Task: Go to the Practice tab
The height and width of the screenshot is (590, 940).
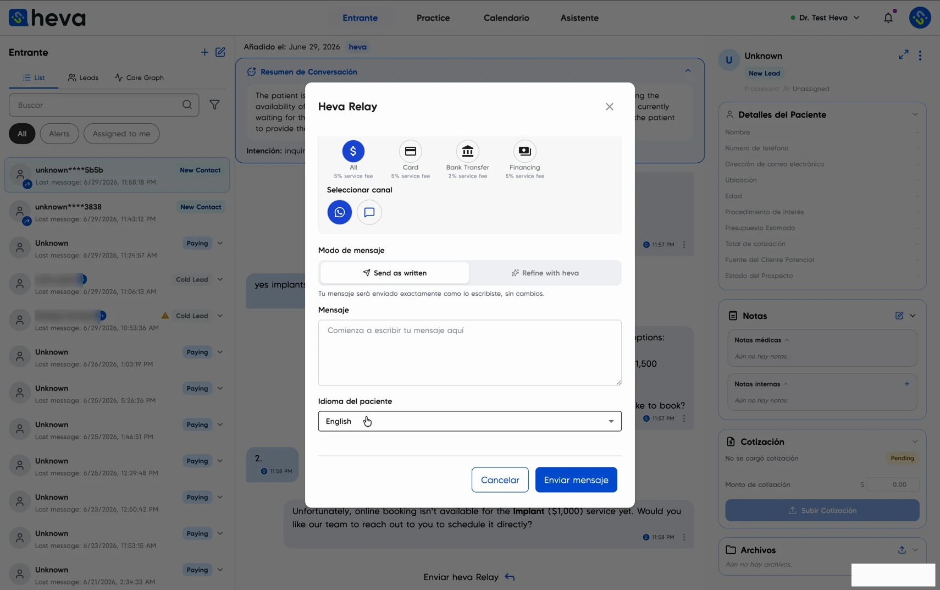Action: tap(433, 18)
